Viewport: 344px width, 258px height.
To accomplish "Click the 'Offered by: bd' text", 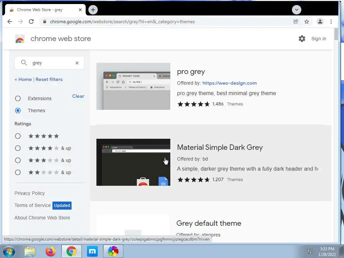I will tap(192, 159).
